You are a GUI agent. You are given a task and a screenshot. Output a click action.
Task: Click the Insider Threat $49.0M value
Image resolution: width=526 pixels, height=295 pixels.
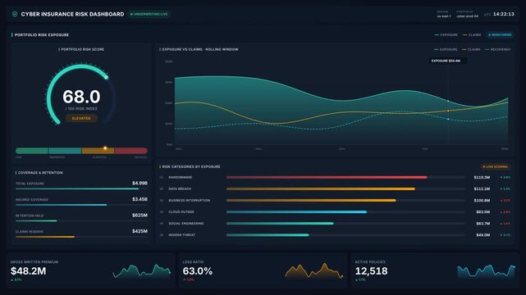(483, 235)
